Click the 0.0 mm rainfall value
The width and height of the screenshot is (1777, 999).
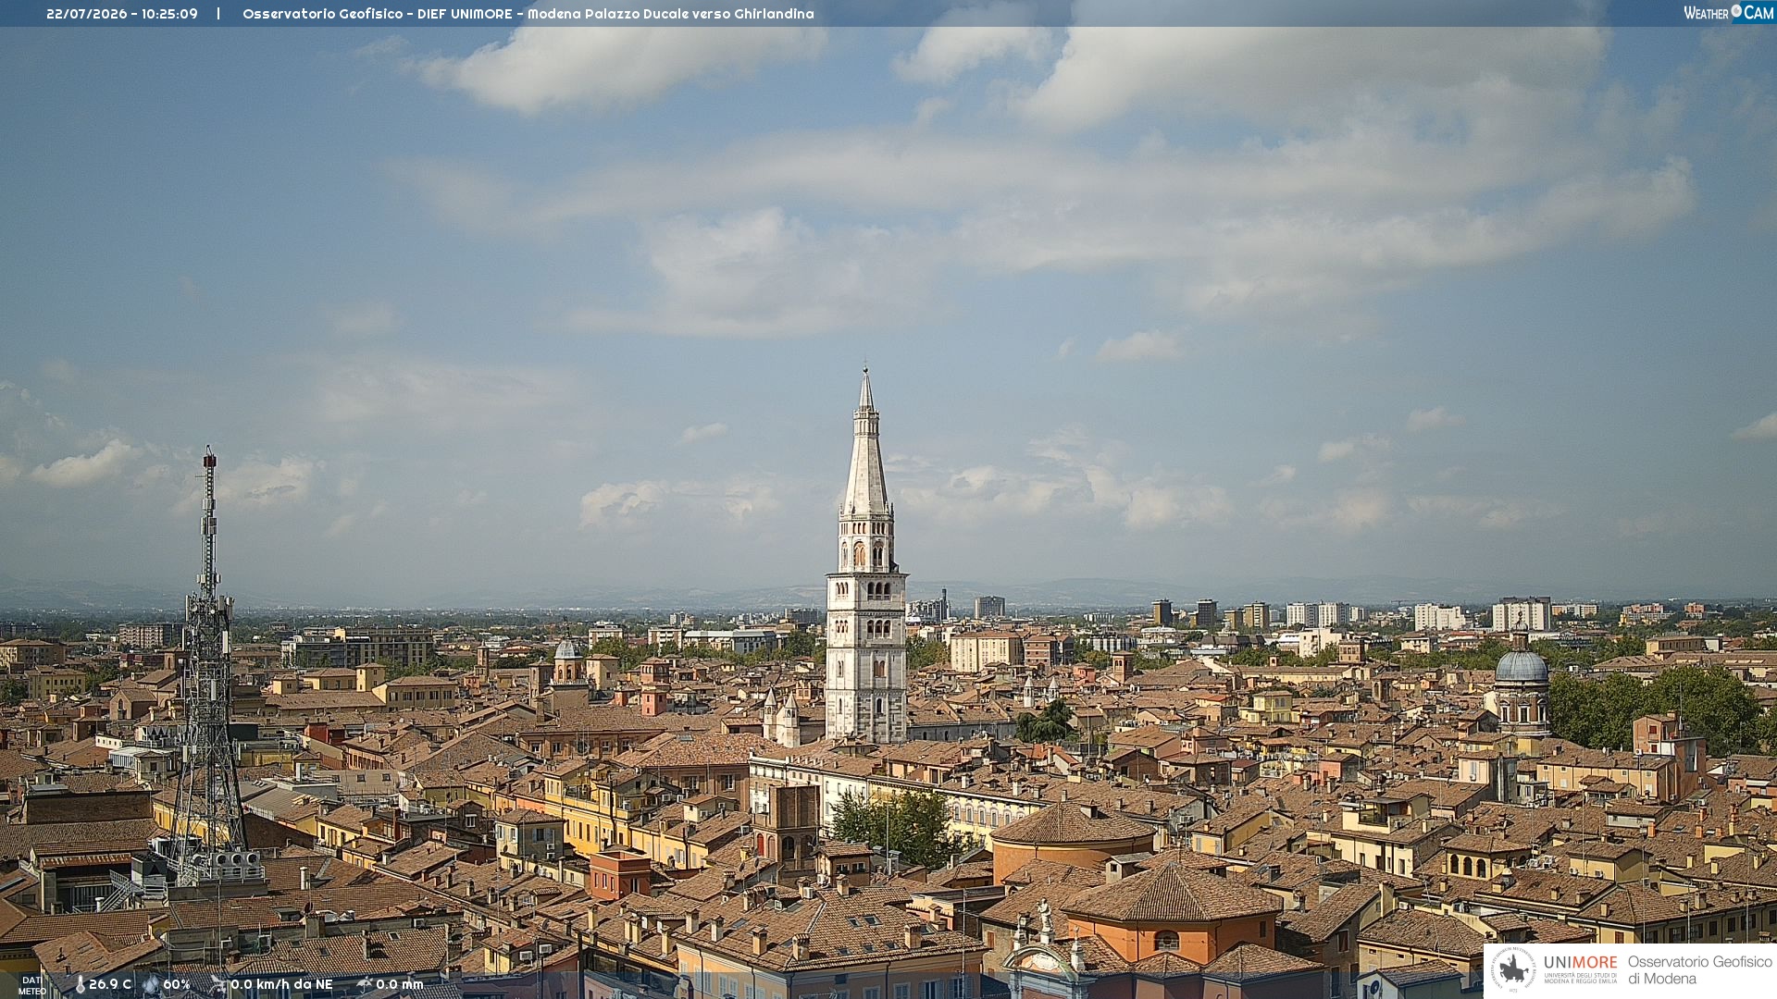400,984
